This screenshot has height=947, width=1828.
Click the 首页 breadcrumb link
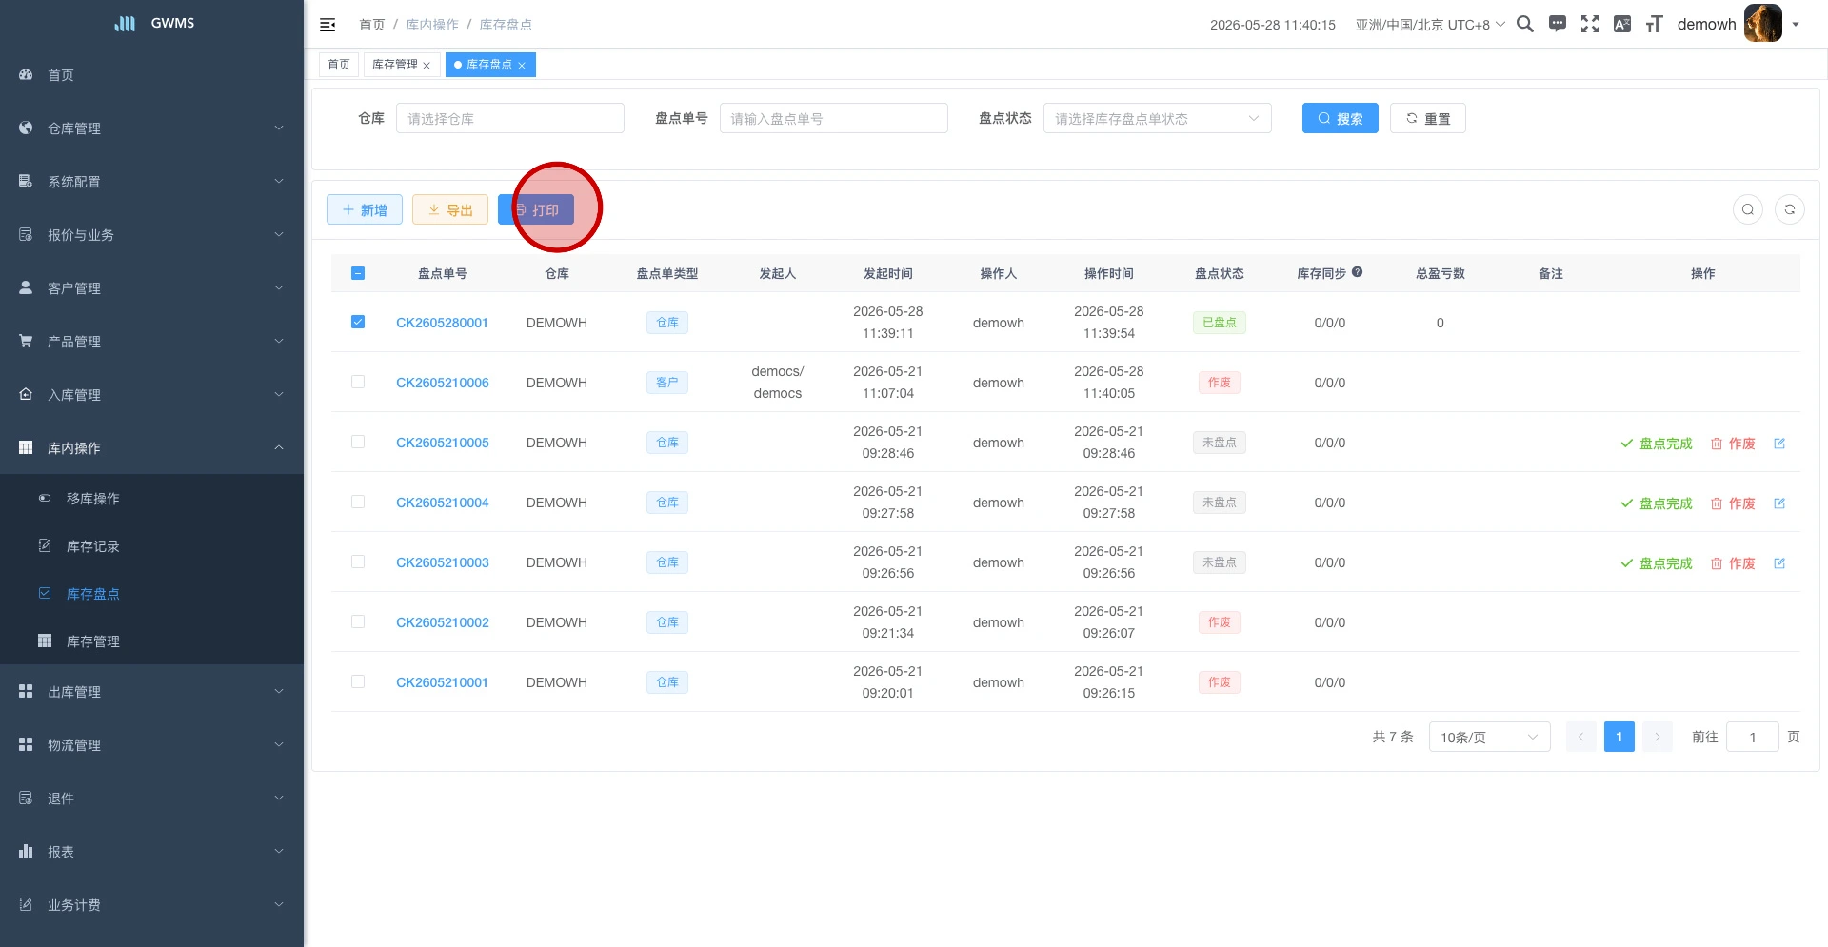pos(372,25)
